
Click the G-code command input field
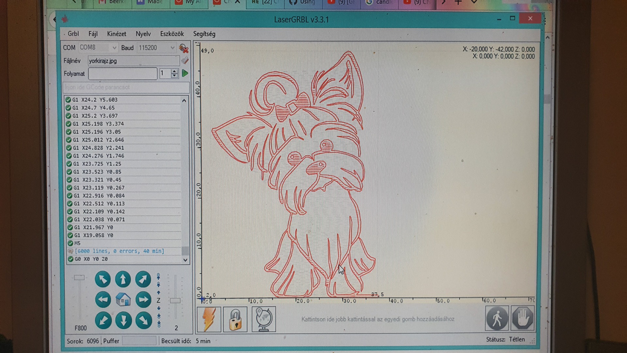[x=126, y=87]
